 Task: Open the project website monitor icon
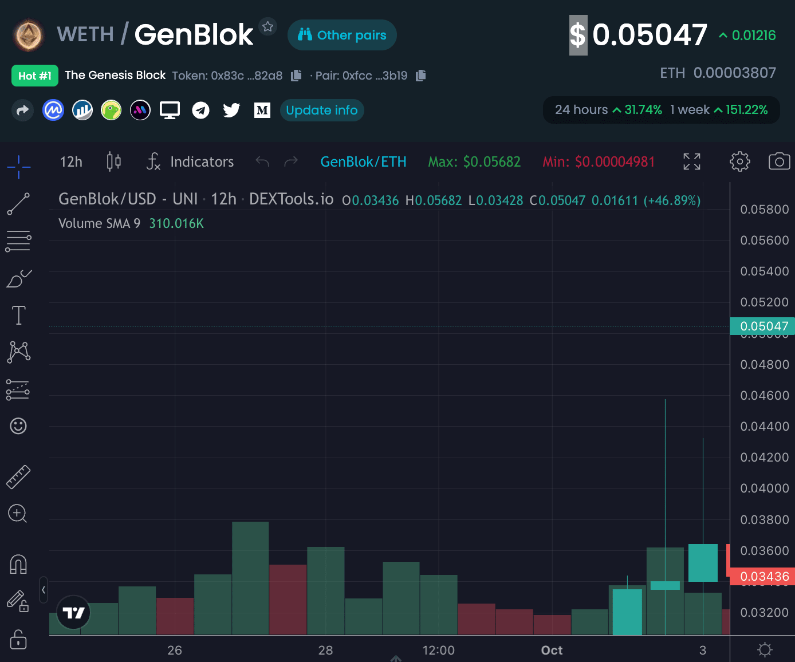(x=170, y=110)
